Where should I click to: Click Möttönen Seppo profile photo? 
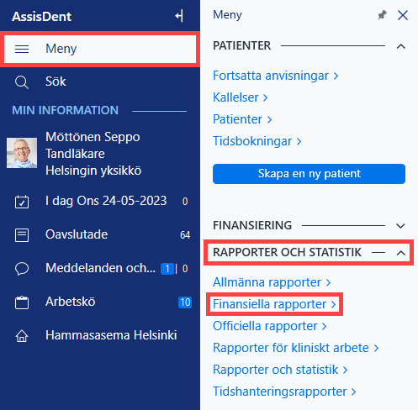(22, 153)
